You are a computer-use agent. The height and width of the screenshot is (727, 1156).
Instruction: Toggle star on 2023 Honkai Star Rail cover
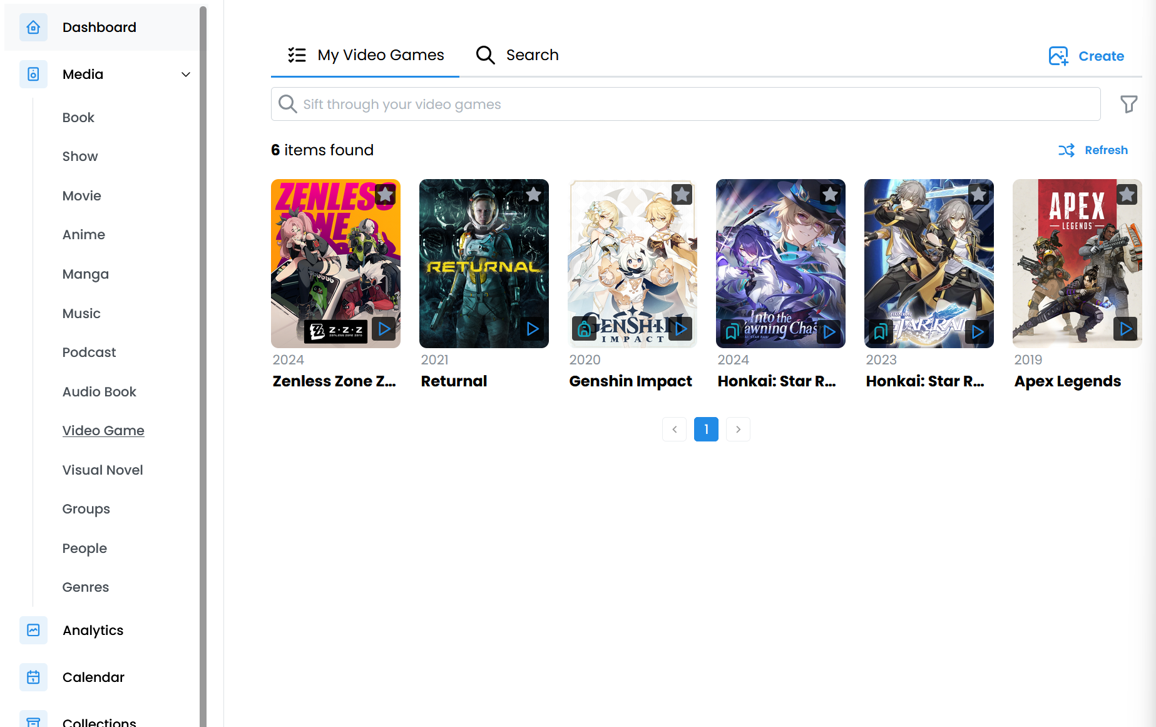pyautogui.click(x=979, y=195)
